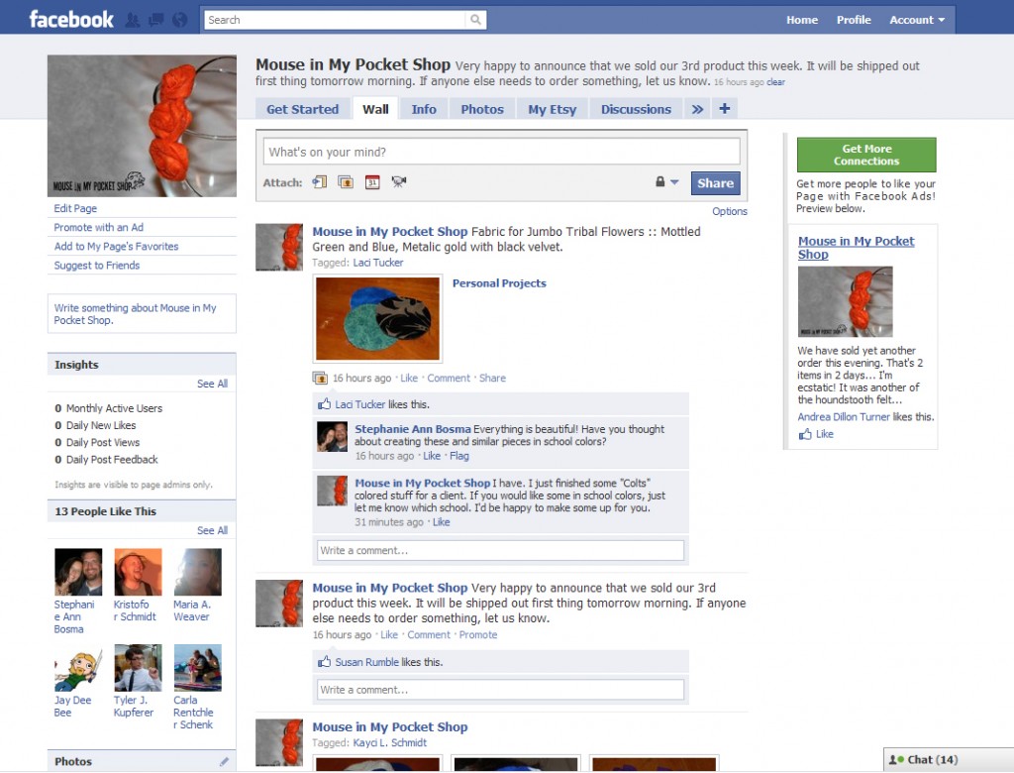
Task: Go to the My Etsy tab
Action: [552, 109]
